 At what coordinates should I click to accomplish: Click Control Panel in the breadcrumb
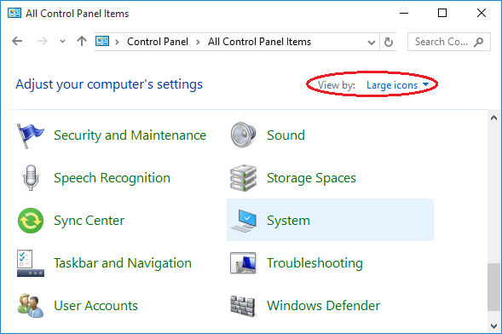click(x=158, y=42)
